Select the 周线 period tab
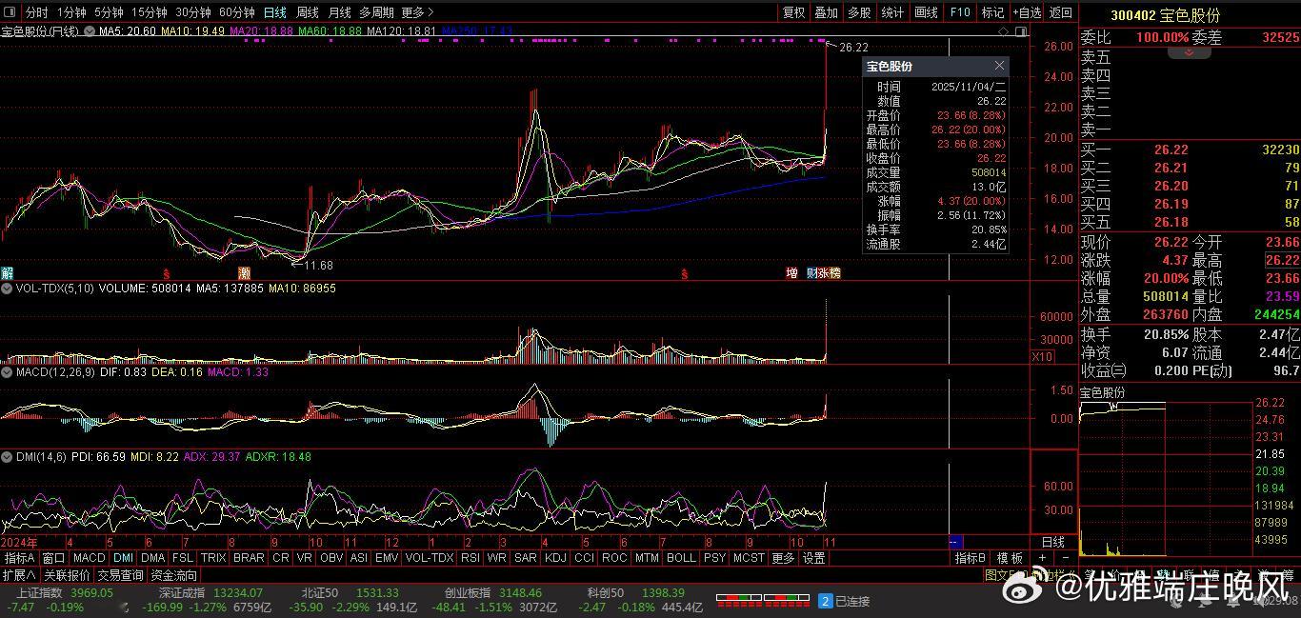 [308, 12]
